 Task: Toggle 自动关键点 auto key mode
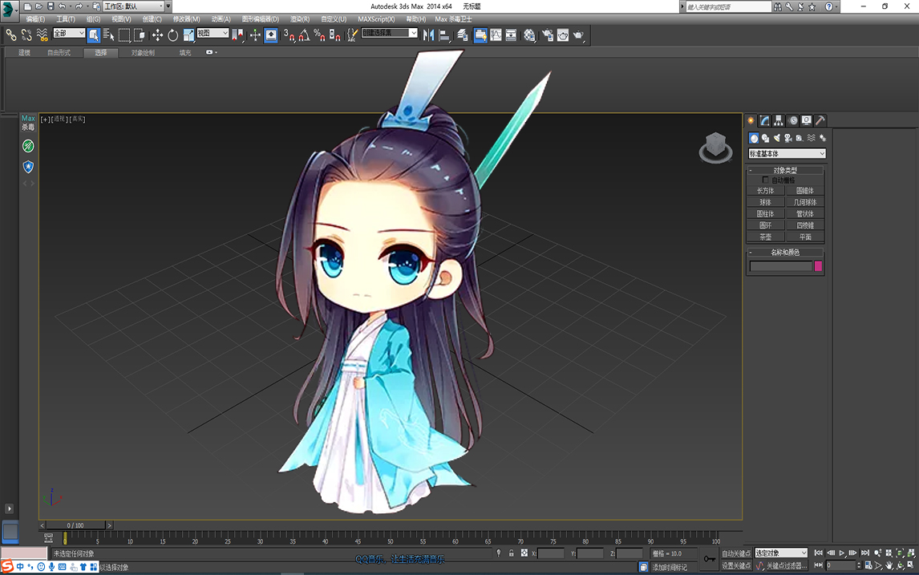pos(735,553)
